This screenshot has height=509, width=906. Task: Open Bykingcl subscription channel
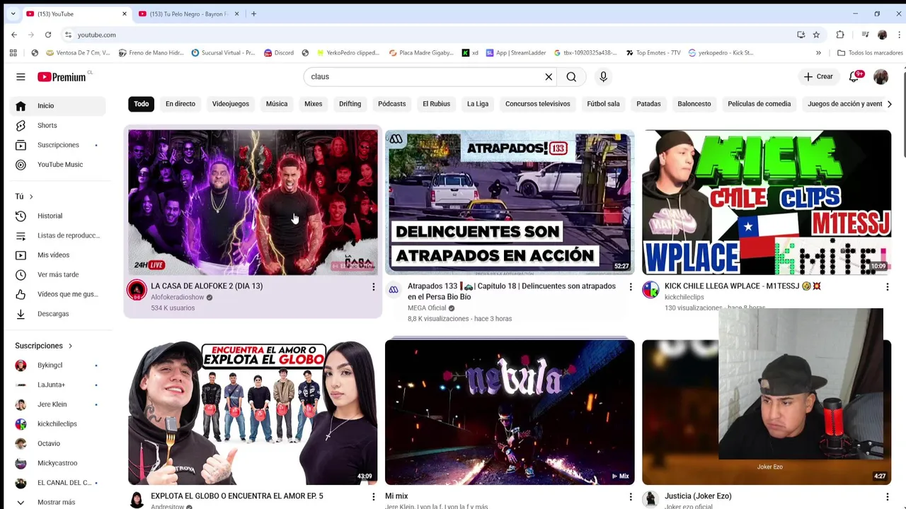coord(58,365)
